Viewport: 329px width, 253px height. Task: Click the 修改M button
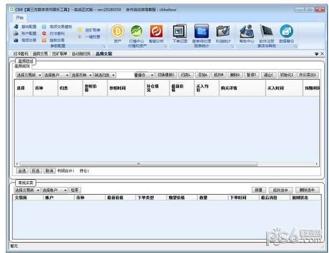coord(219,75)
